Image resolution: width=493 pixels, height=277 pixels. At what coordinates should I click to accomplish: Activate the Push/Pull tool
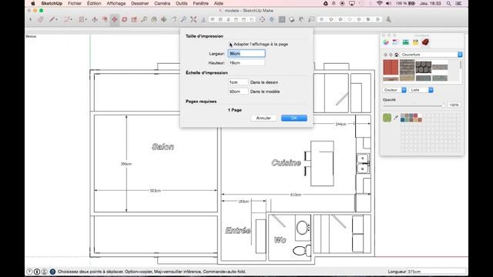(95, 19)
